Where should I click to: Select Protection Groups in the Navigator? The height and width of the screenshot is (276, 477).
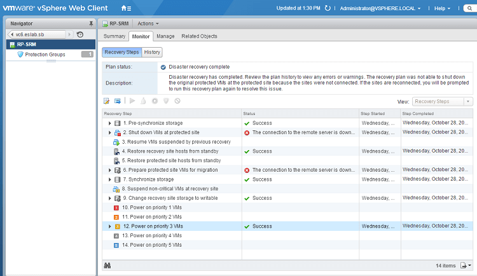(45, 55)
